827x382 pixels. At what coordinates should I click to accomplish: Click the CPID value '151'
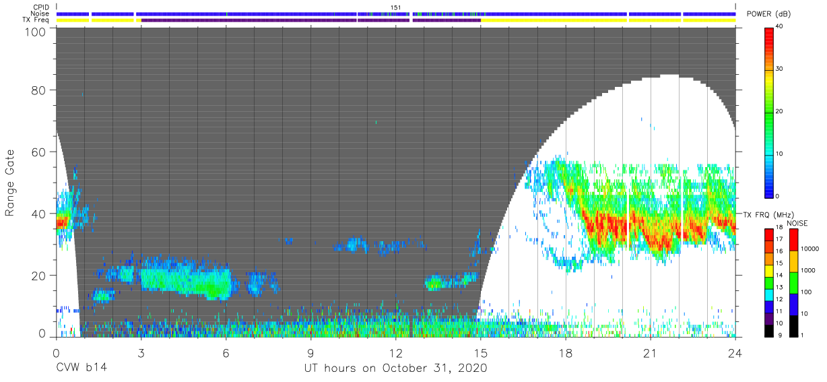tap(396, 7)
